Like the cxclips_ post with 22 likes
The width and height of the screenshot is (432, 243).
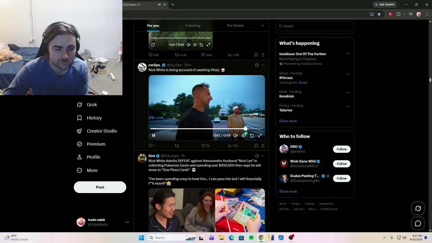point(206,146)
